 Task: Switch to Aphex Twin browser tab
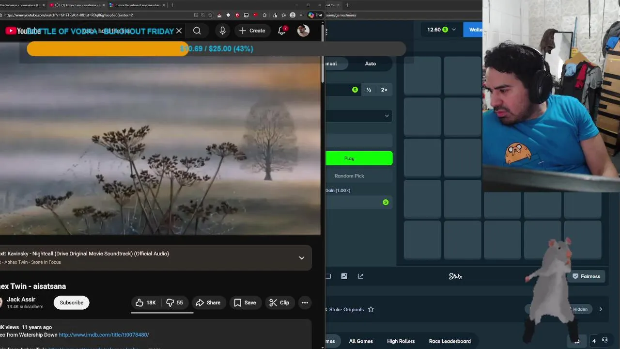(78, 5)
